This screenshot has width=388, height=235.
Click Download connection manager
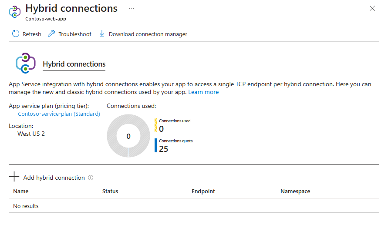click(148, 34)
